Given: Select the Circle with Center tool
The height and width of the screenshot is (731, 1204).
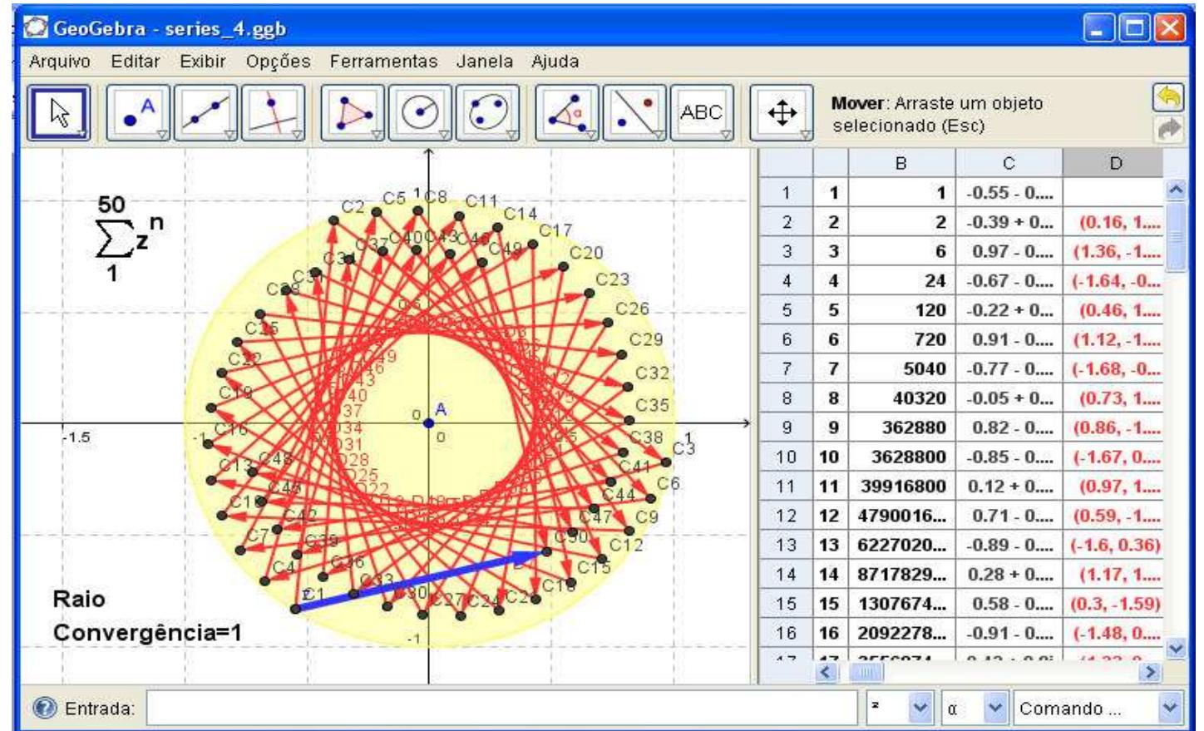Looking at the screenshot, I should coord(421,112).
